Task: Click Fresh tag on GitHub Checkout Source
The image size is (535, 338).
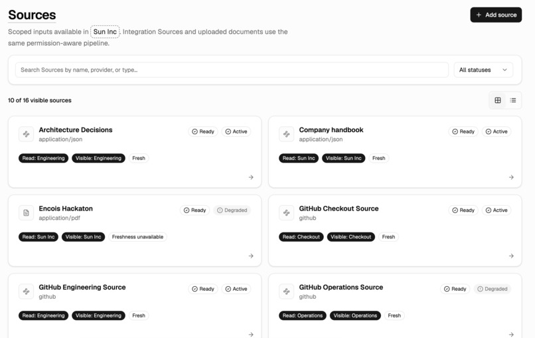Action: (x=388, y=236)
